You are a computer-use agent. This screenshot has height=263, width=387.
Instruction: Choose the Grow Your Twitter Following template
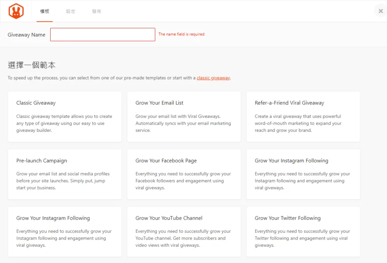point(303,231)
